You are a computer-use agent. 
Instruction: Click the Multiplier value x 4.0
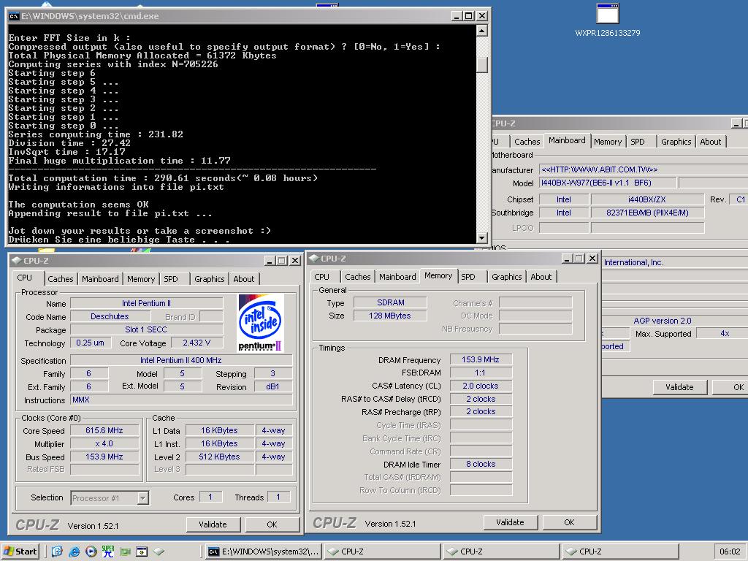(x=104, y=443)
